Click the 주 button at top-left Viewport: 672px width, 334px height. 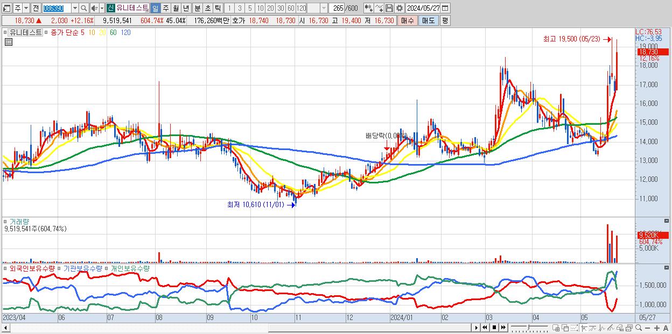(x=18, y=8)
